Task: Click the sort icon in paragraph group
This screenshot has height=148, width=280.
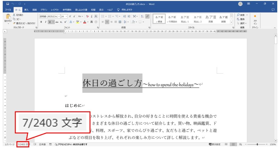Action: [x=142, y=16]
